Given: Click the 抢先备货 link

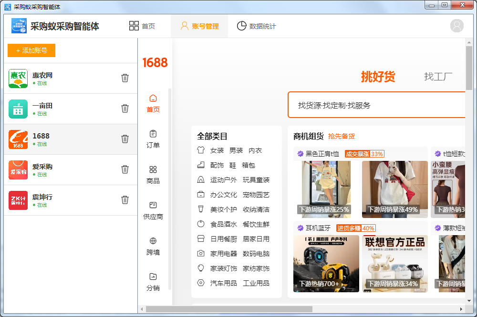Looking at the screenshot, I should click(342, 136).
